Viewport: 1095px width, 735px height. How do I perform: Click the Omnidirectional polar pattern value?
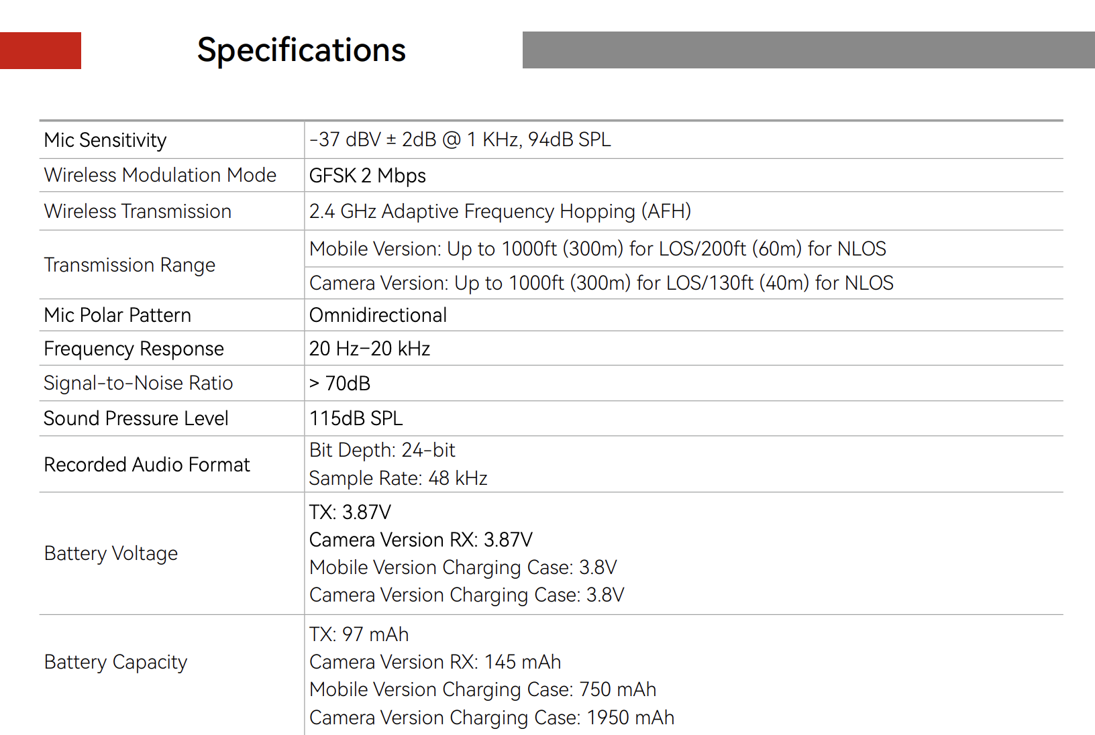tap(378, 315)
